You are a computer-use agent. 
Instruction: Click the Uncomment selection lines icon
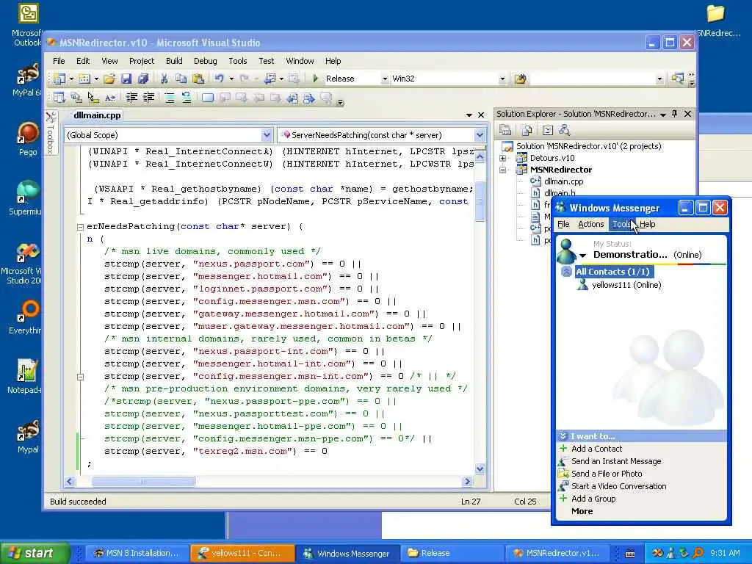click(x=186, y=98)
